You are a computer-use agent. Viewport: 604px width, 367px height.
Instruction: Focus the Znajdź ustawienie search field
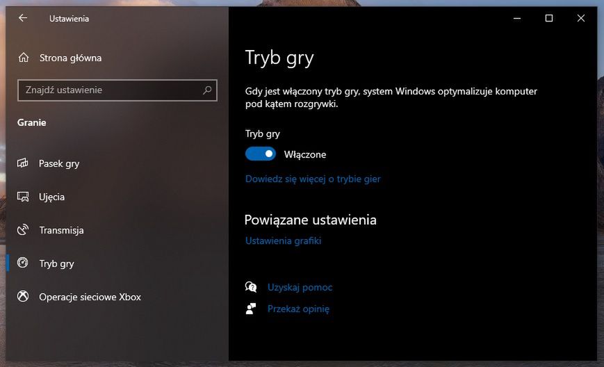click(117, 90)
